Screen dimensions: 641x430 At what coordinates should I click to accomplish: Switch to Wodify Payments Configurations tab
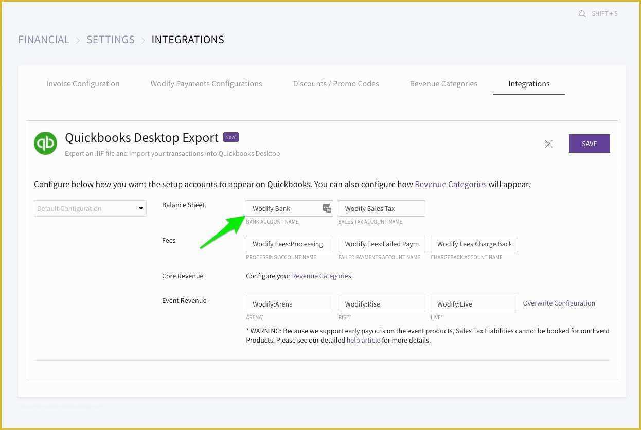pyautogui.click(x=206, y=84)
